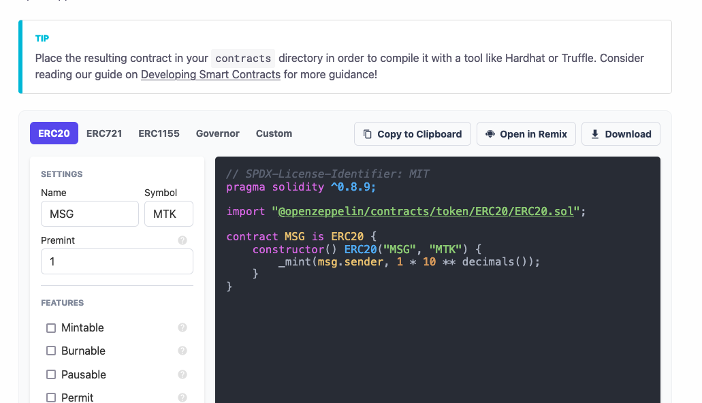
Task: Click the Premint input field
Action: [117, 261]
